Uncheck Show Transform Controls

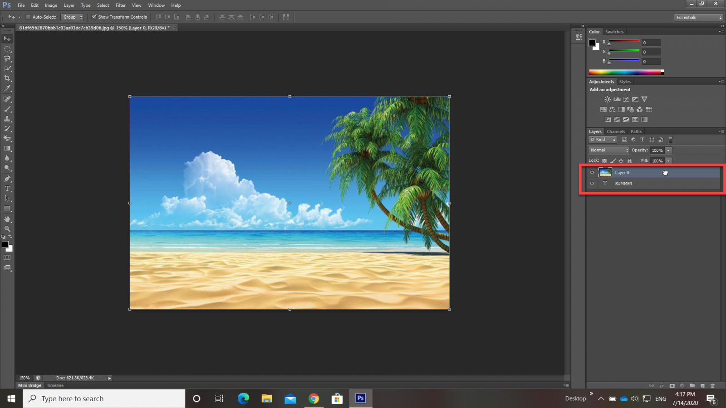pyautogui.click(x=94, y=17)
